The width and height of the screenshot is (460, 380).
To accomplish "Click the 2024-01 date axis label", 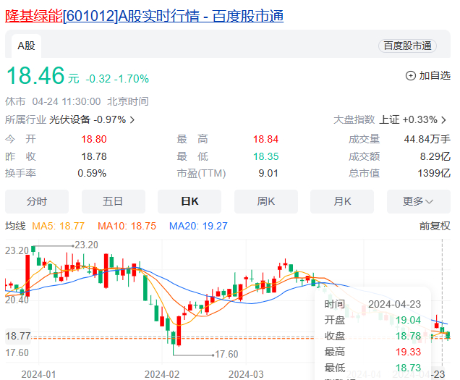I will [x=38, y=374].
